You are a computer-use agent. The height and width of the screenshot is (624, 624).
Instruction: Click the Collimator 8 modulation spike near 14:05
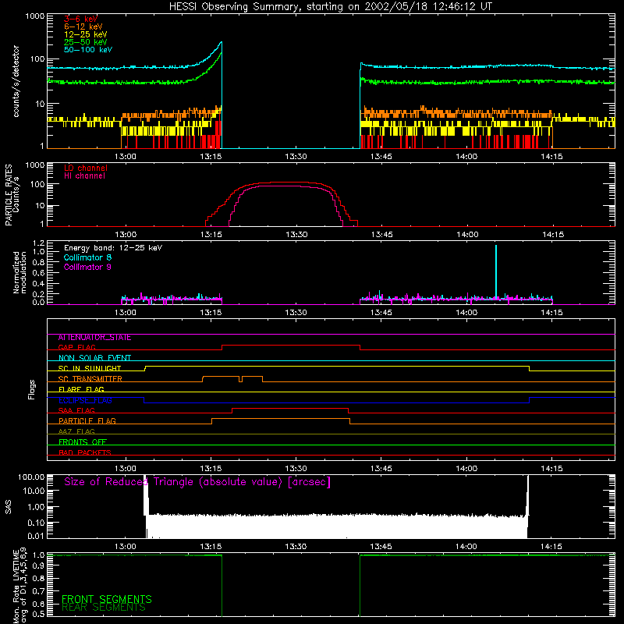496,271
